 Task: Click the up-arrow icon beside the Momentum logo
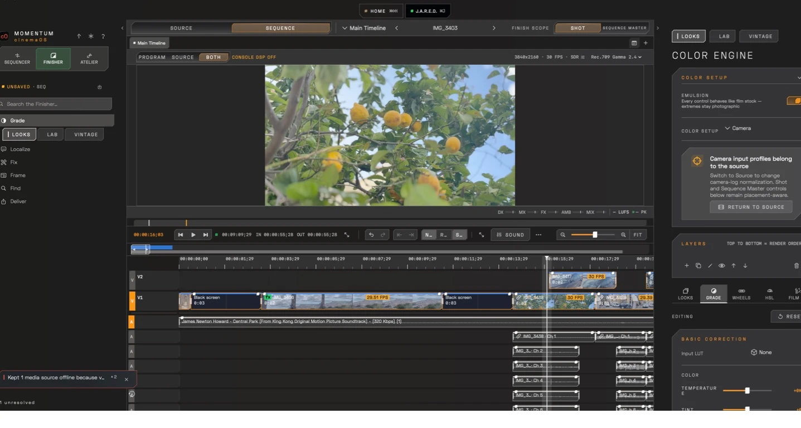[79, 36]
